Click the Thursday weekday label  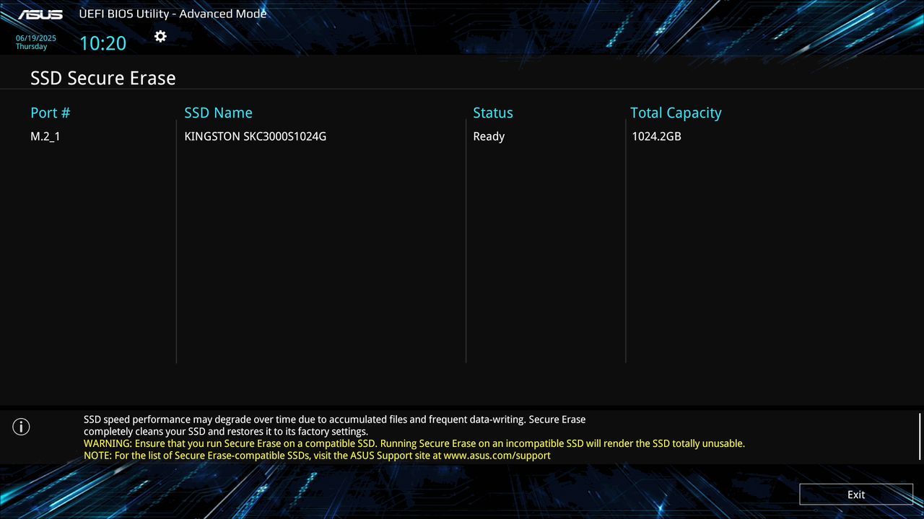(x=32, y=45)
